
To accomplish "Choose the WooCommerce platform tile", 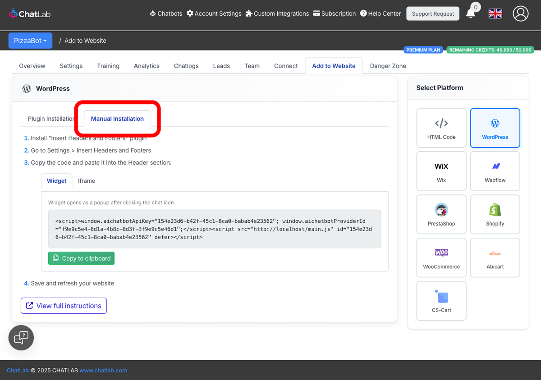I will tap(441, 258).
